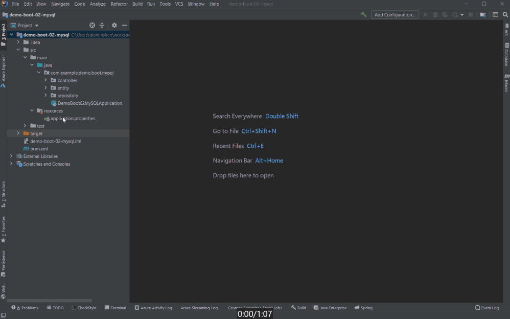Open the TODO tool window
This screenshot has width=510, height=319.
[x=55, y=308]
